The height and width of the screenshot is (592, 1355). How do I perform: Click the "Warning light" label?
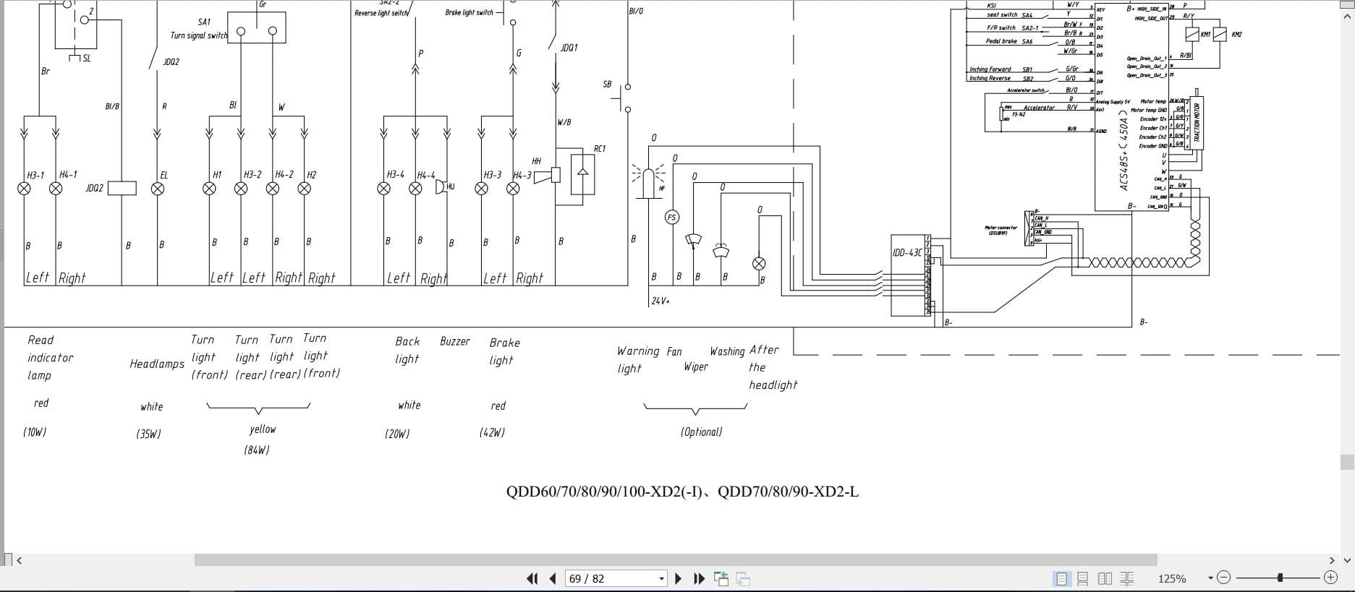point(638,359)
